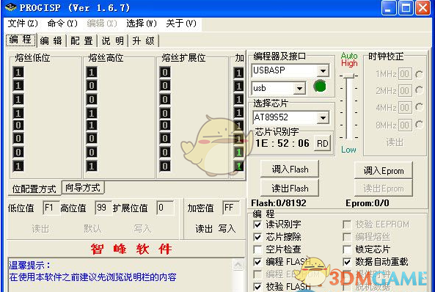Click the red 智峰软件 label
435x292 pixels.
[131, 249]
